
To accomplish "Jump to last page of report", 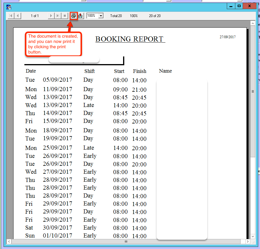I will click(x=58, y=16).
